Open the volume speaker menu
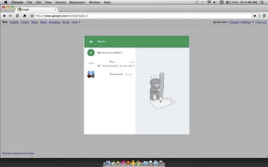 pos(215,2)
